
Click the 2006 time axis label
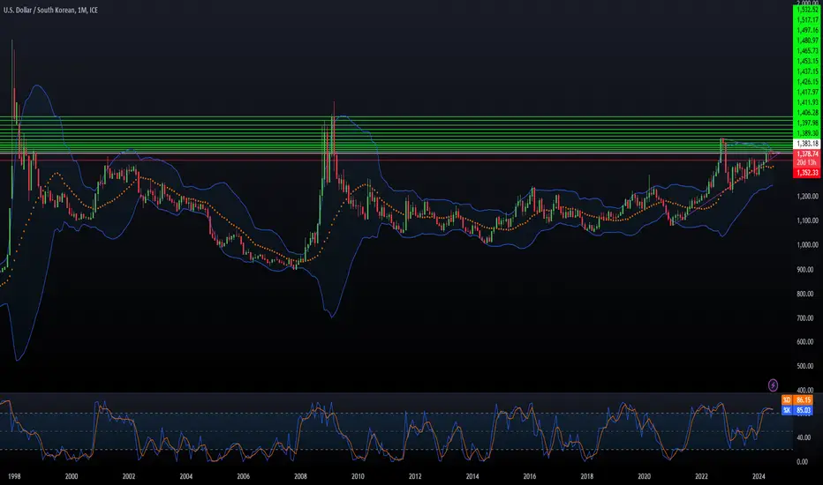coord(243,476)
